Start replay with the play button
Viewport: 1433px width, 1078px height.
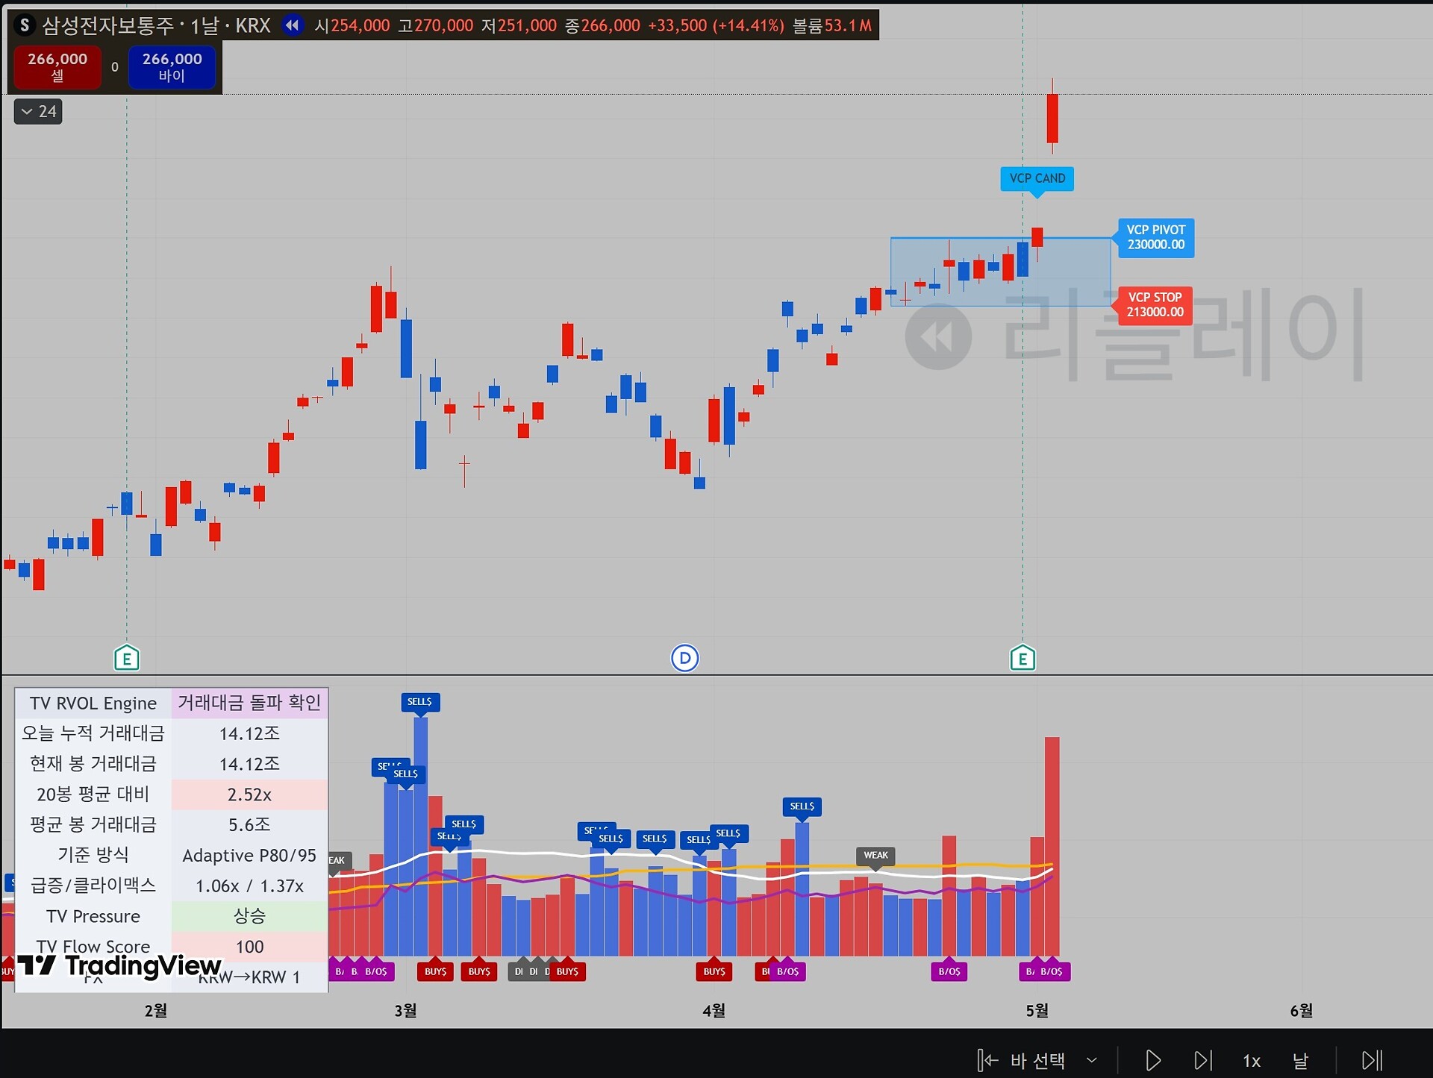pos(1153,1060)
